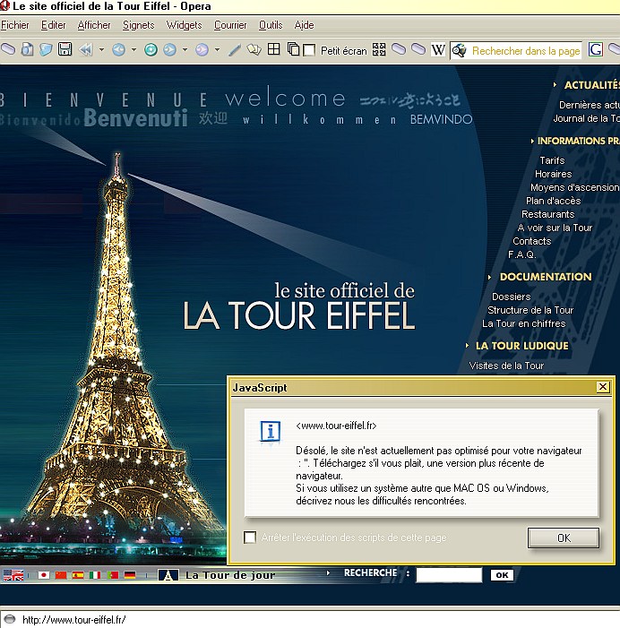The image size is (620, 628).
Task: Click the RECHERCHE text input on the page
Action: 449,575
